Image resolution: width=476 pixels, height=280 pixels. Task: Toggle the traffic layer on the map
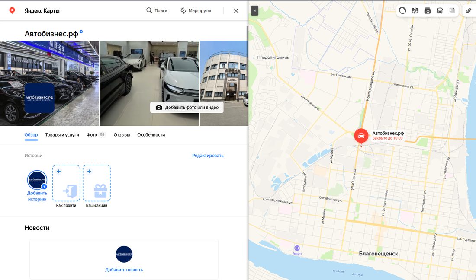pyautogui.click(x=402, y=11)
